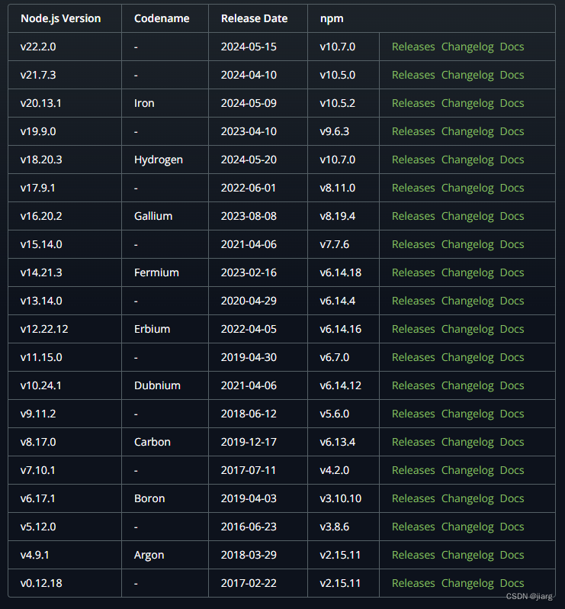The image size is (565, 609).
Task: Open Changelog for v22.2.0
Action: [x=467, y=47]
